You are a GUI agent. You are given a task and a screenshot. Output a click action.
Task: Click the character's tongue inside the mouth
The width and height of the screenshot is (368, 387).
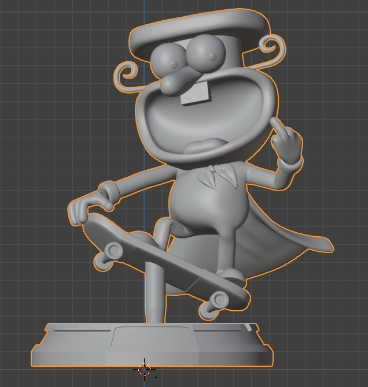click(x=205, y=146)
